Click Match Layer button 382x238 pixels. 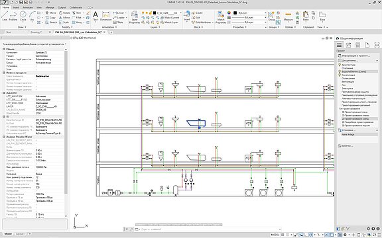tap(169, 22)
